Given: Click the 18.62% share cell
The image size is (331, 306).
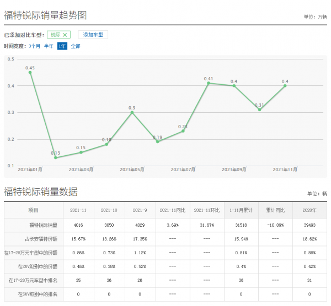Looking at the screenshot, I should (x=309, y=239).
